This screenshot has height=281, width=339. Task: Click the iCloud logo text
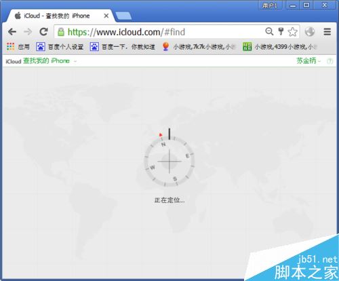[14, 61]
